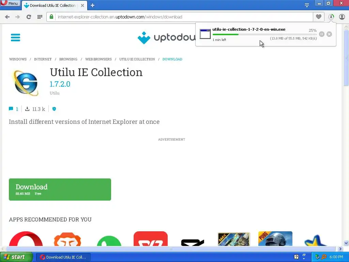Close the Download Utilu IE Collection tab
Image resolution: width=349 pixels, height=262 pixels.
pyautogui.click(x=82, y=5)
